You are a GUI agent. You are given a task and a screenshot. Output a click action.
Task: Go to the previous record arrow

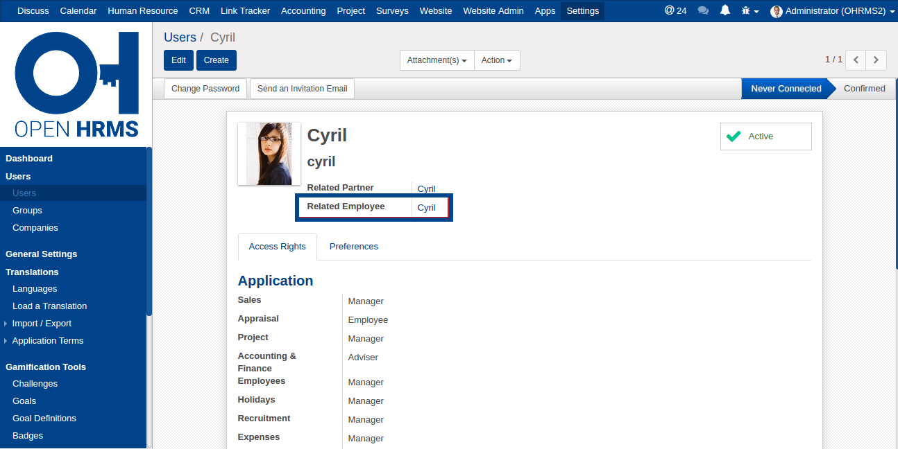[x=856, y=60]
